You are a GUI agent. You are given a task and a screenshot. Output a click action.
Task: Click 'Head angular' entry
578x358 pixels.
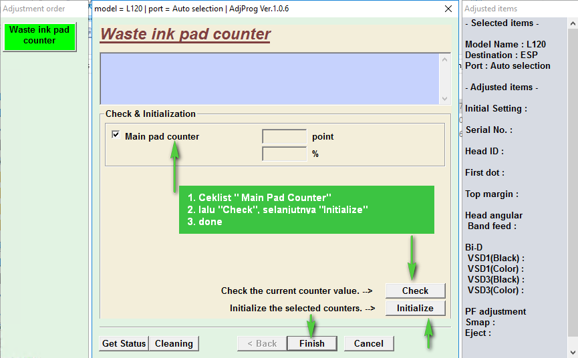(x=494, y=215)
